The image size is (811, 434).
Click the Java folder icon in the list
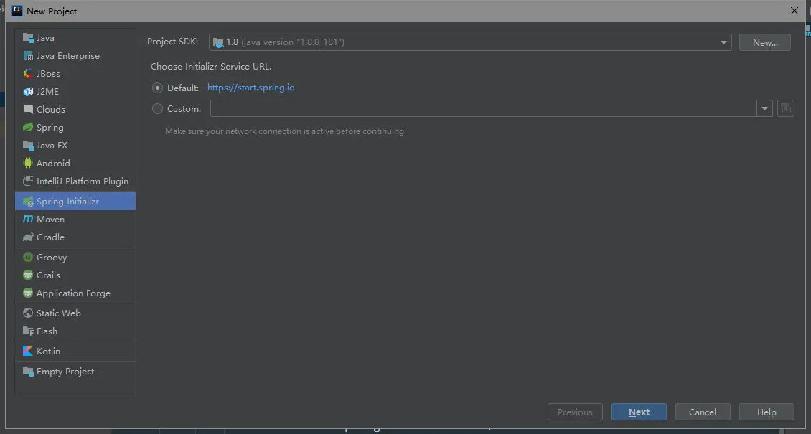pyautogui.click(x=28, y=38)
